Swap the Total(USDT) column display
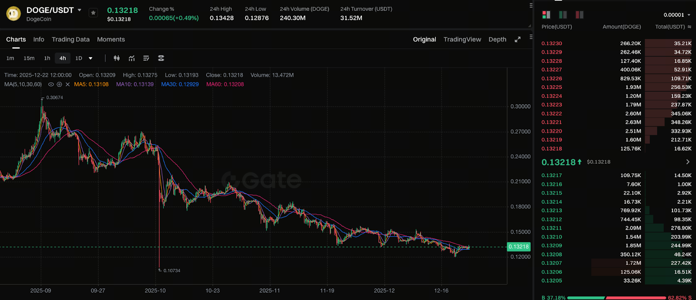 (x=689, y=27)
